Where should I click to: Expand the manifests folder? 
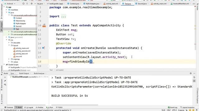pyautogui.click(x=7, y=10)
